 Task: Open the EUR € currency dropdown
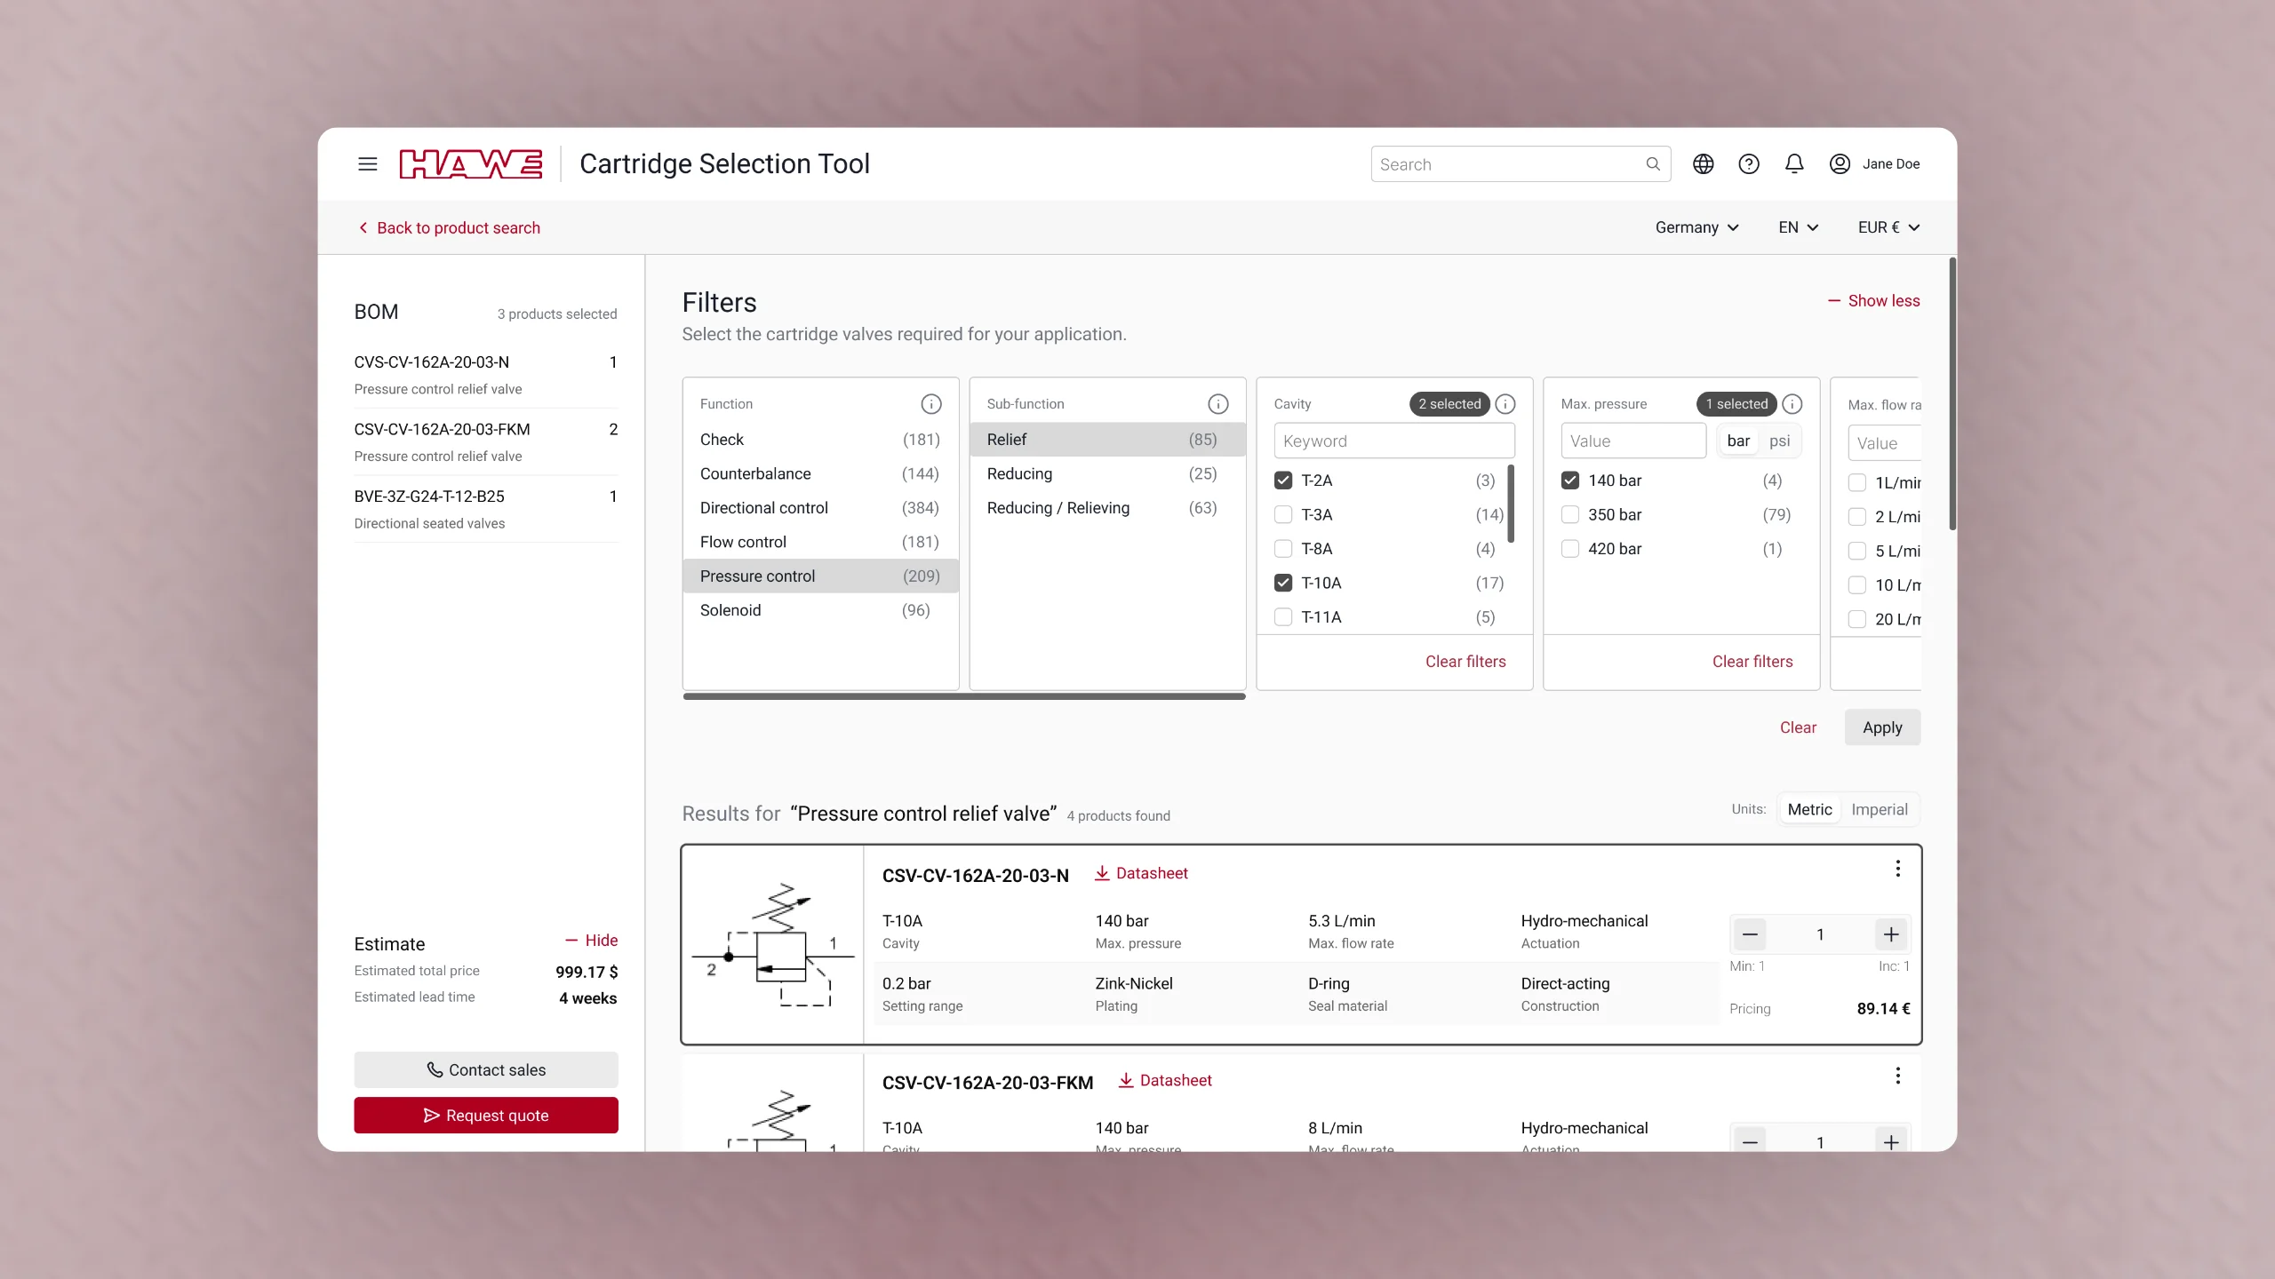pos(1888,227)
